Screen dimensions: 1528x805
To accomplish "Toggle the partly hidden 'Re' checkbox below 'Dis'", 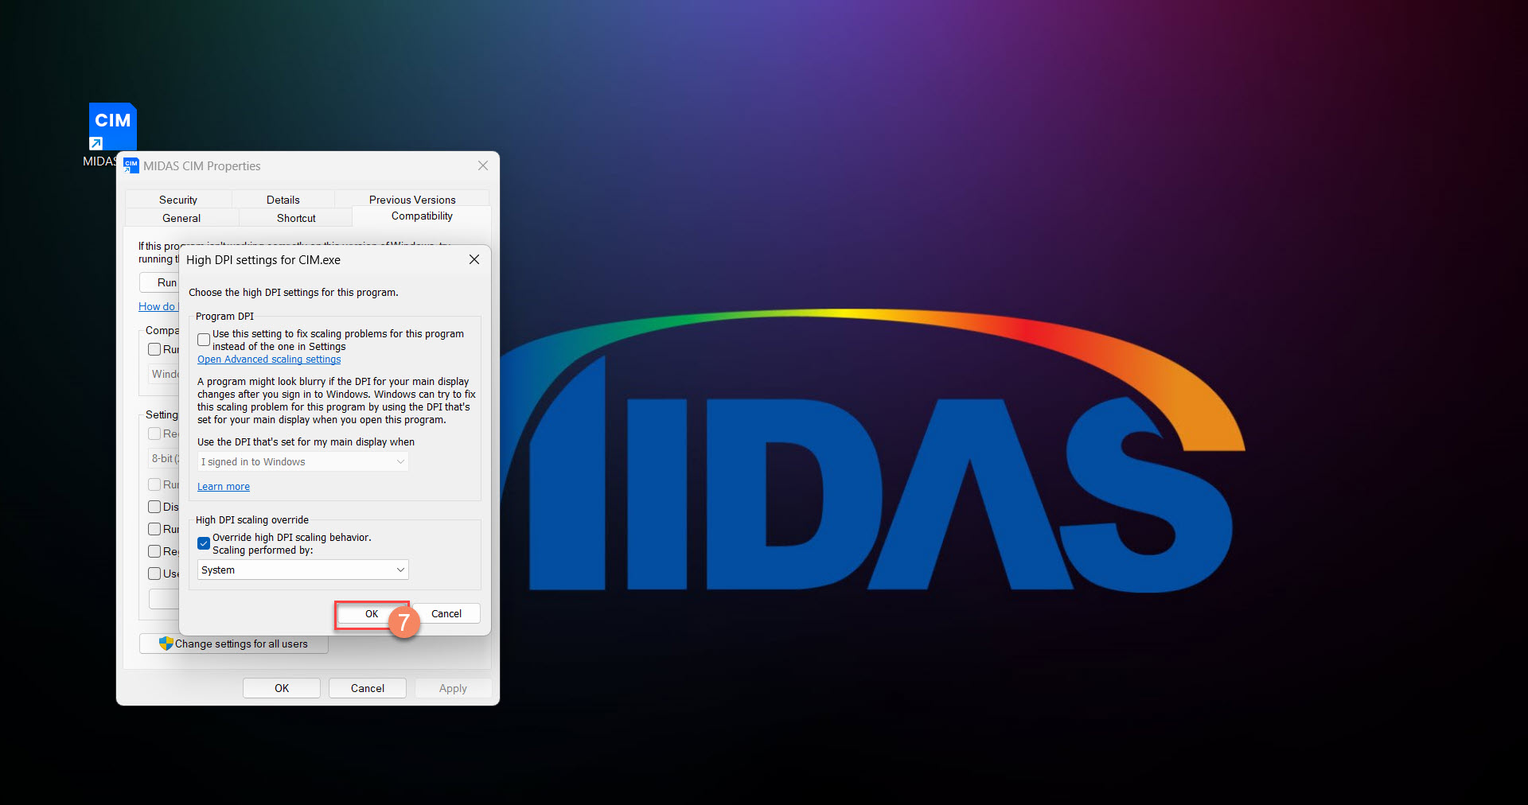I will click(154, 551).
